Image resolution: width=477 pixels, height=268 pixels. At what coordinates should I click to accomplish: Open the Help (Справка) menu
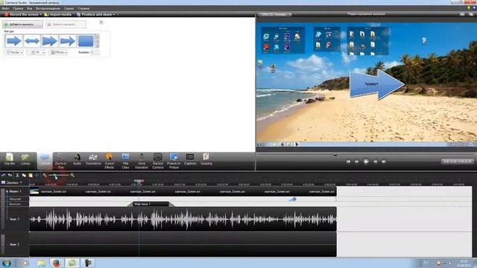(83, 8)
